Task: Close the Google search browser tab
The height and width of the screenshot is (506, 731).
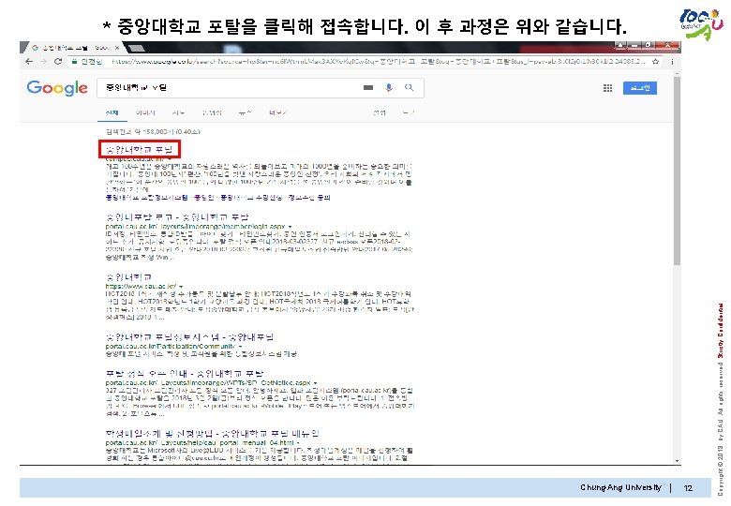Action: click(117, 48)
